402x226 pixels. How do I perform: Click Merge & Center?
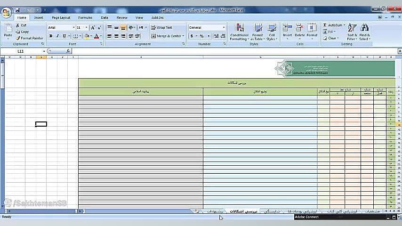[166, 36]
